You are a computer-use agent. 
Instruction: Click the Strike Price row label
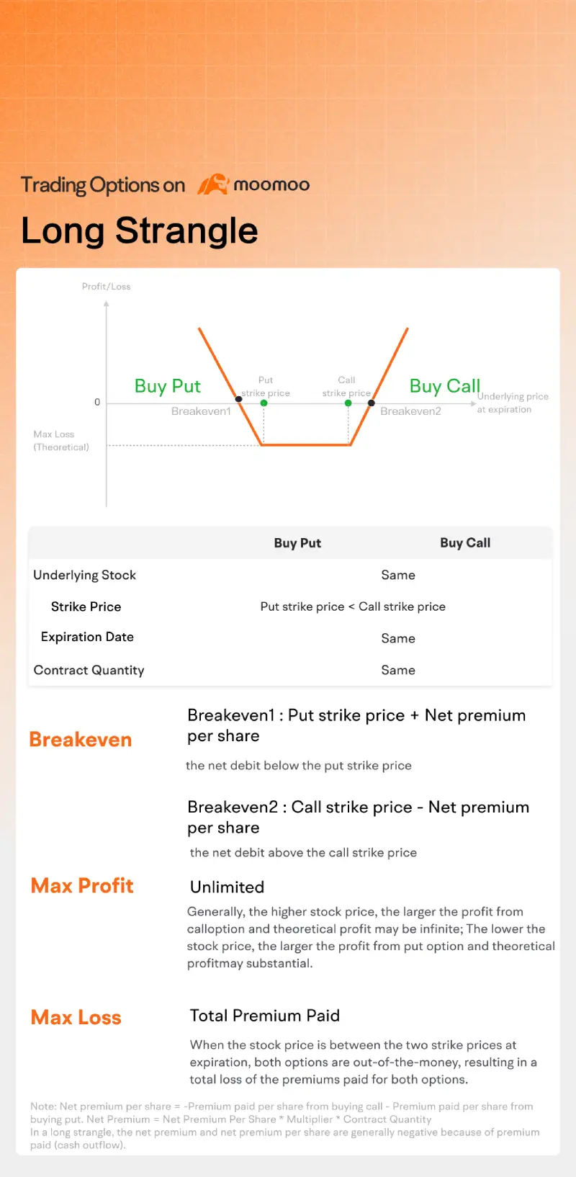86,607
